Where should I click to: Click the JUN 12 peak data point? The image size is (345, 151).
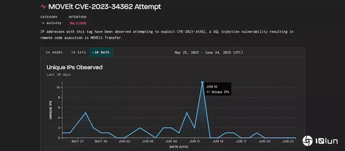click(x=202, y=82)
